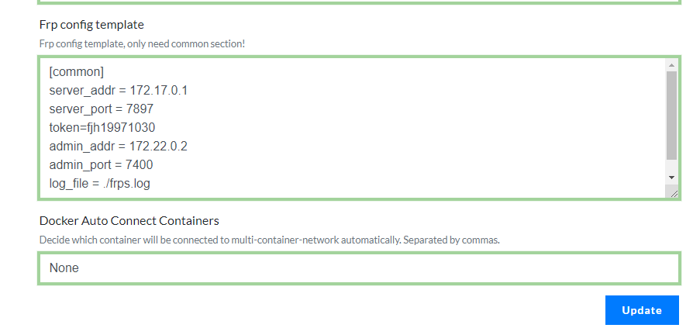Click the "Frp config template" heading label

(91, 25)
